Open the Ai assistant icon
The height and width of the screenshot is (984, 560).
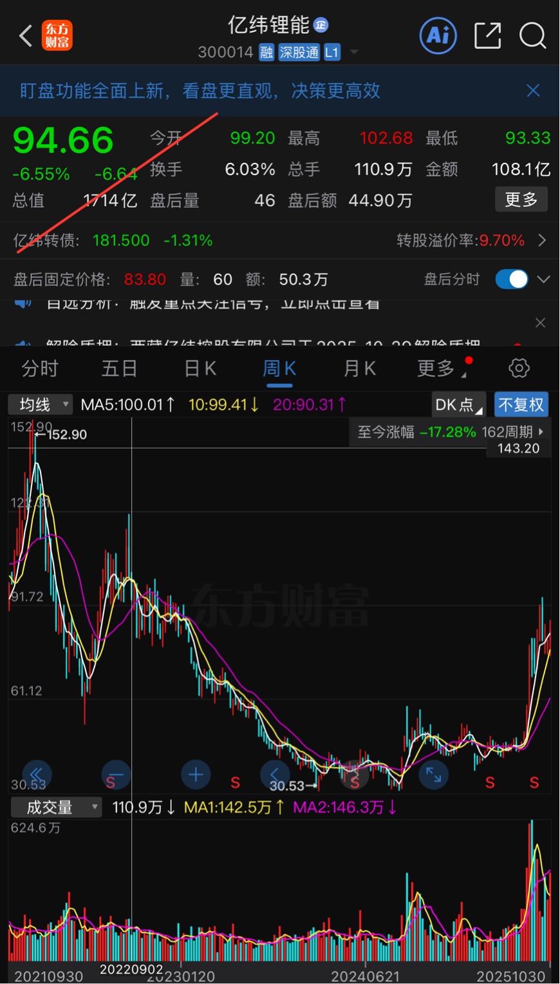(x=438, y=35)
